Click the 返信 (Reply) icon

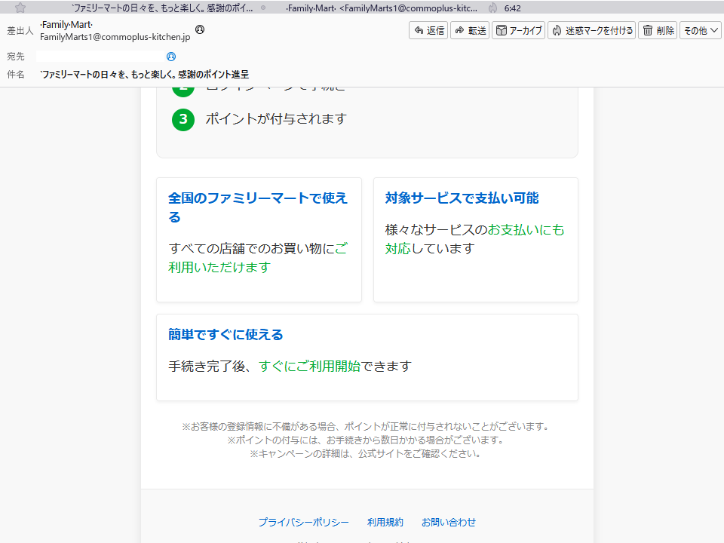[x=419, y=30]
